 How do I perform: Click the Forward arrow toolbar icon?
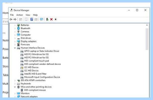pyautogui.click(x=15, y=19)
